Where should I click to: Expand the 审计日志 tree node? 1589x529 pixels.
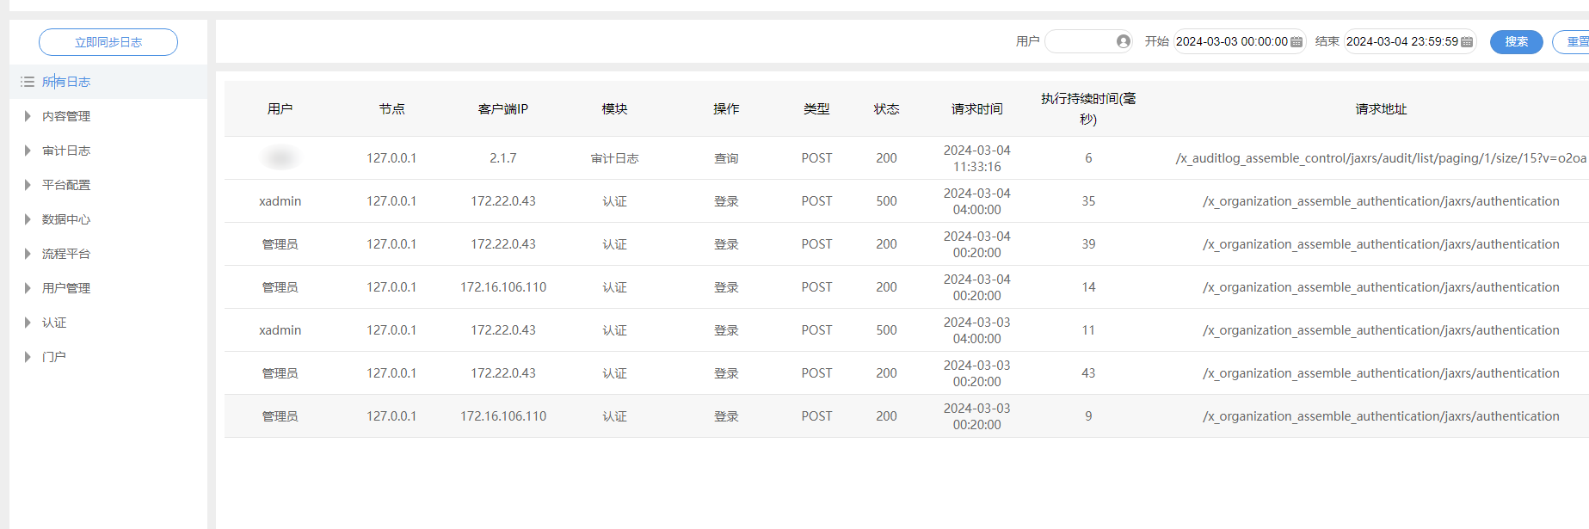pyautogui.click(x=28, y=151)
